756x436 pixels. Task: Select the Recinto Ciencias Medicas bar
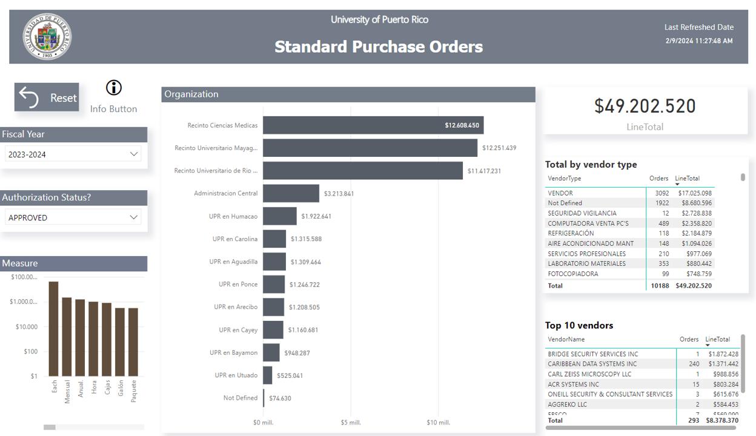coord(373,125)
